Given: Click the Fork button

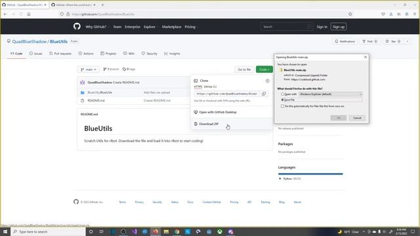Looking at the screenshot, I should tap(369, 41).
